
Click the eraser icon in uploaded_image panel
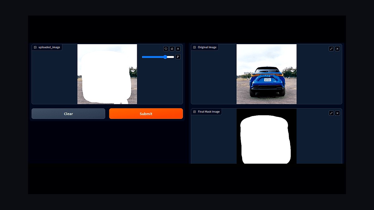tap(172, 49)
